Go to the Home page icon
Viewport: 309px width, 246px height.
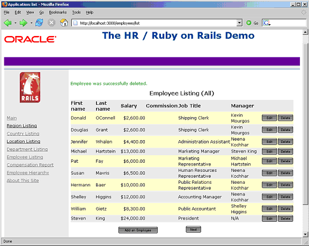[x=64, y=23]
